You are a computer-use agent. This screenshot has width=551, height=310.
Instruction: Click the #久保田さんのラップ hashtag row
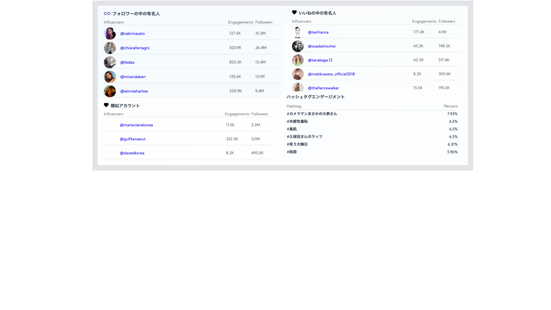(304, 137)
